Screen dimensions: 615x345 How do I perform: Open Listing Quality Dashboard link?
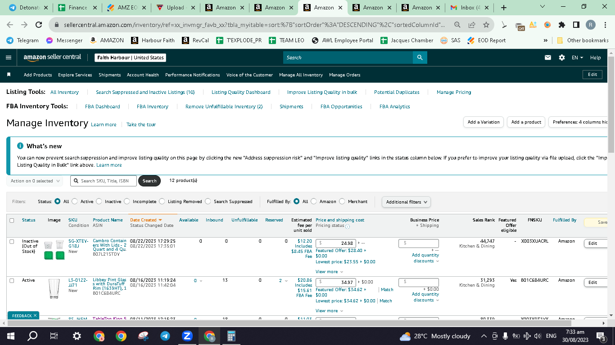click(241, 92)
